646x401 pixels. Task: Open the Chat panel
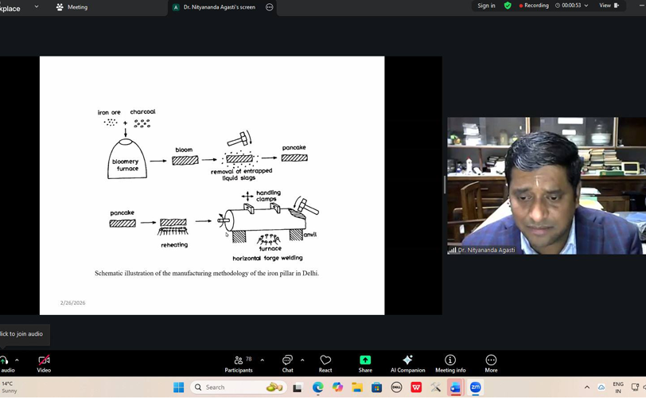(x=287, y=364)
